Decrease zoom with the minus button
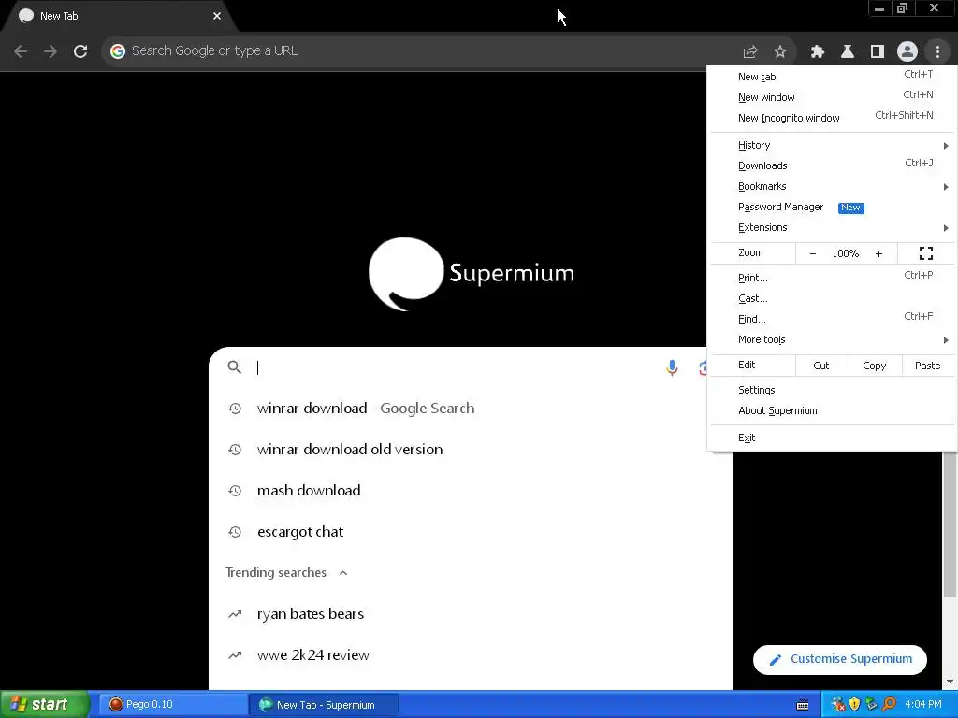958x718 pixels. click(813, 254)
